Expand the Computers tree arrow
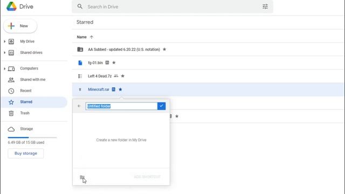345x194 pixels. tap(5, 68)
